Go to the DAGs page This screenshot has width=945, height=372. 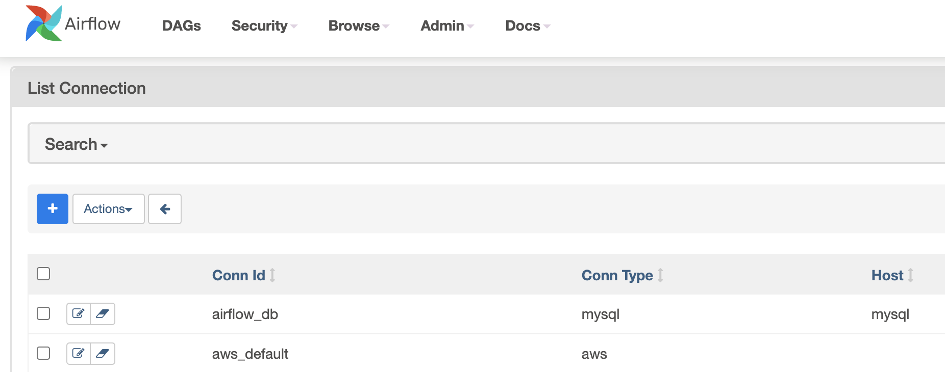pos(181,26)
